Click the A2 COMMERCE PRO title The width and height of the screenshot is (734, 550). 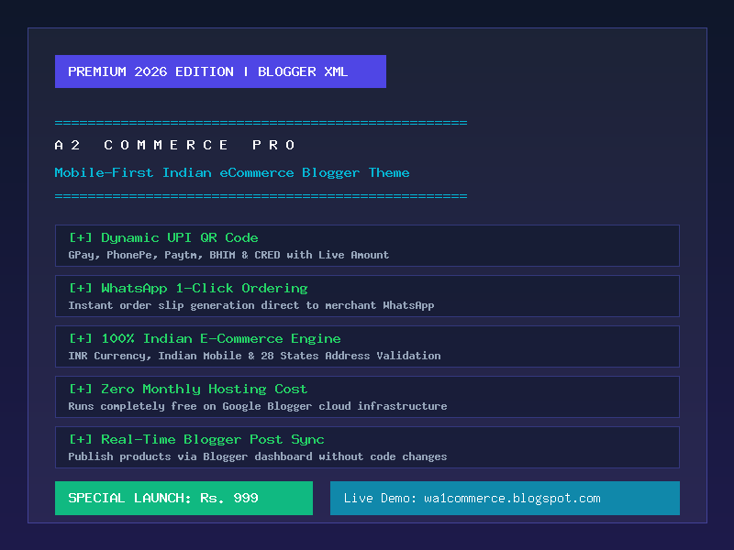coord(175,145)
